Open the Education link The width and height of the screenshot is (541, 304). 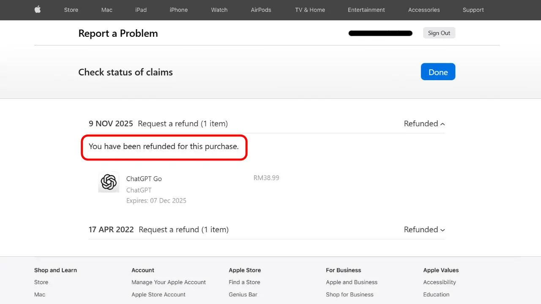(x=436, y=294)
